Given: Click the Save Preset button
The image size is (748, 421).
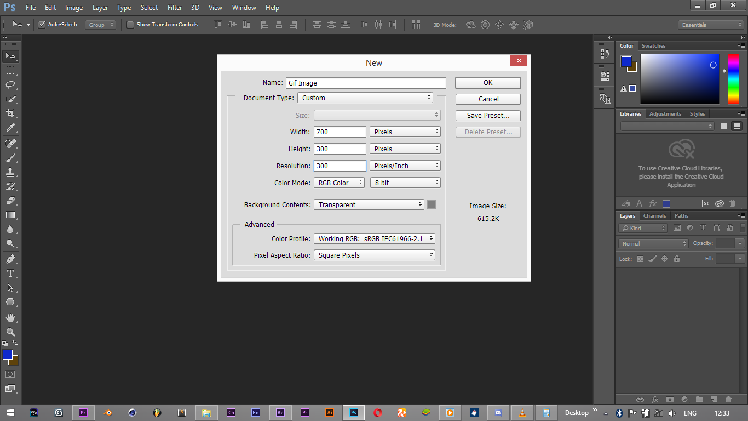Looking at the screenshot, I should (488, 116).
